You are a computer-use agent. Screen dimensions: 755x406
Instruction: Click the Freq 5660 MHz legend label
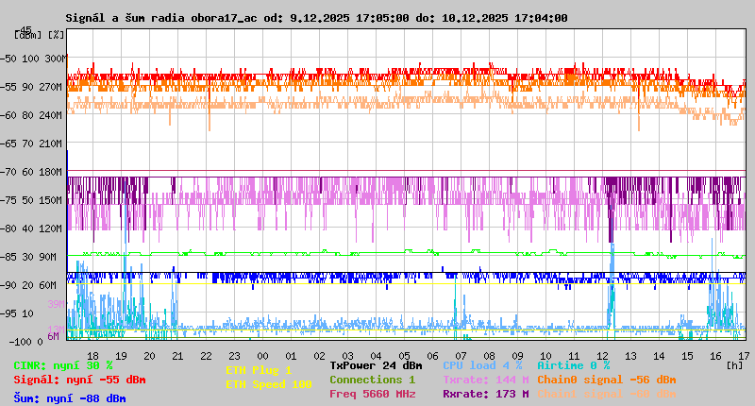click(x=372, y=394)
